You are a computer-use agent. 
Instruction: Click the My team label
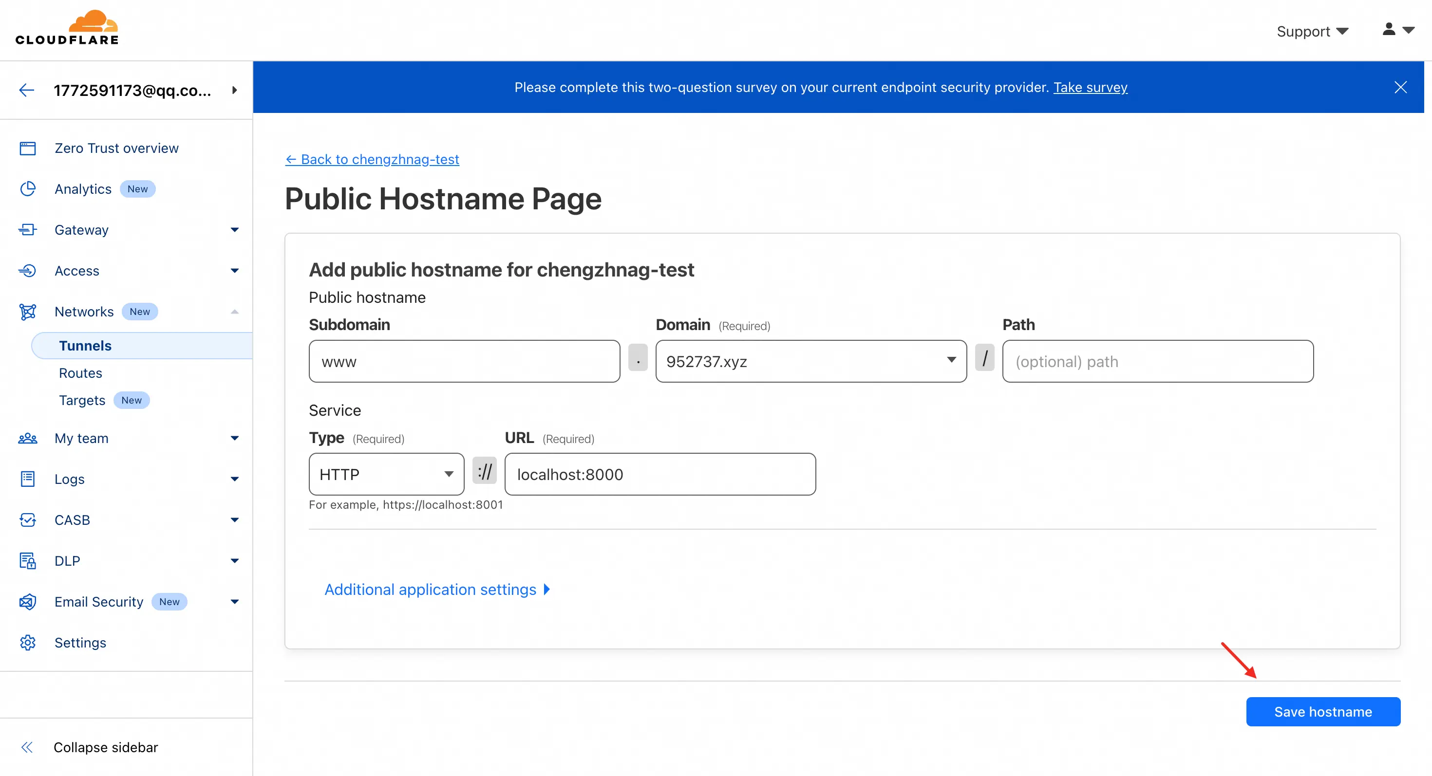point(81,438)
